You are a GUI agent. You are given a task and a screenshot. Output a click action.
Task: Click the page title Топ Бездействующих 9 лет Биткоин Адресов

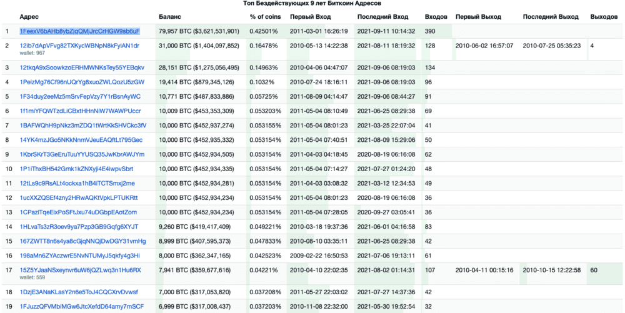pyautogui.click(x=312, y=3)
